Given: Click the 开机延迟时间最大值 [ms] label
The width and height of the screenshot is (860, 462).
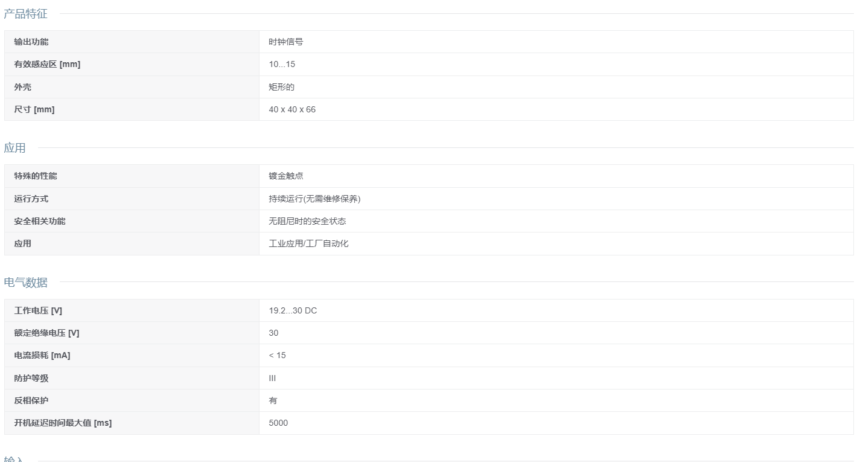Looking at the screenshot, I should tap(63, 423).
